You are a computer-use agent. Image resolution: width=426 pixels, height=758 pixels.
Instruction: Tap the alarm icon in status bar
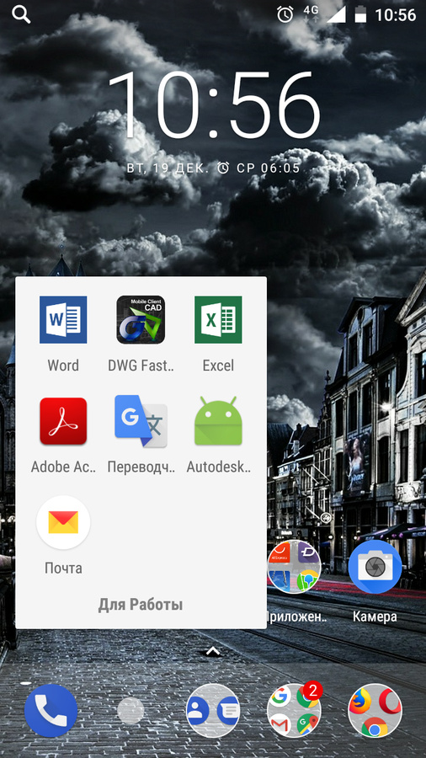(285, 14)
